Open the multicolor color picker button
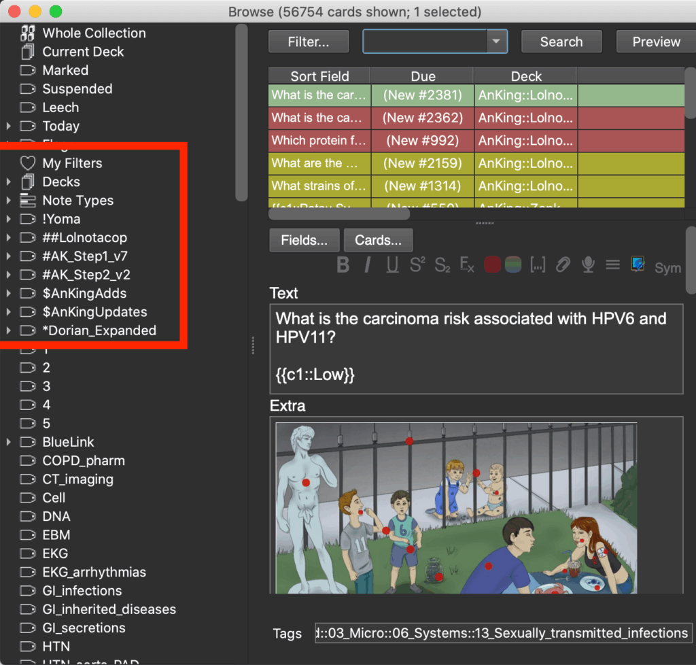 click(x=513, y=265)
